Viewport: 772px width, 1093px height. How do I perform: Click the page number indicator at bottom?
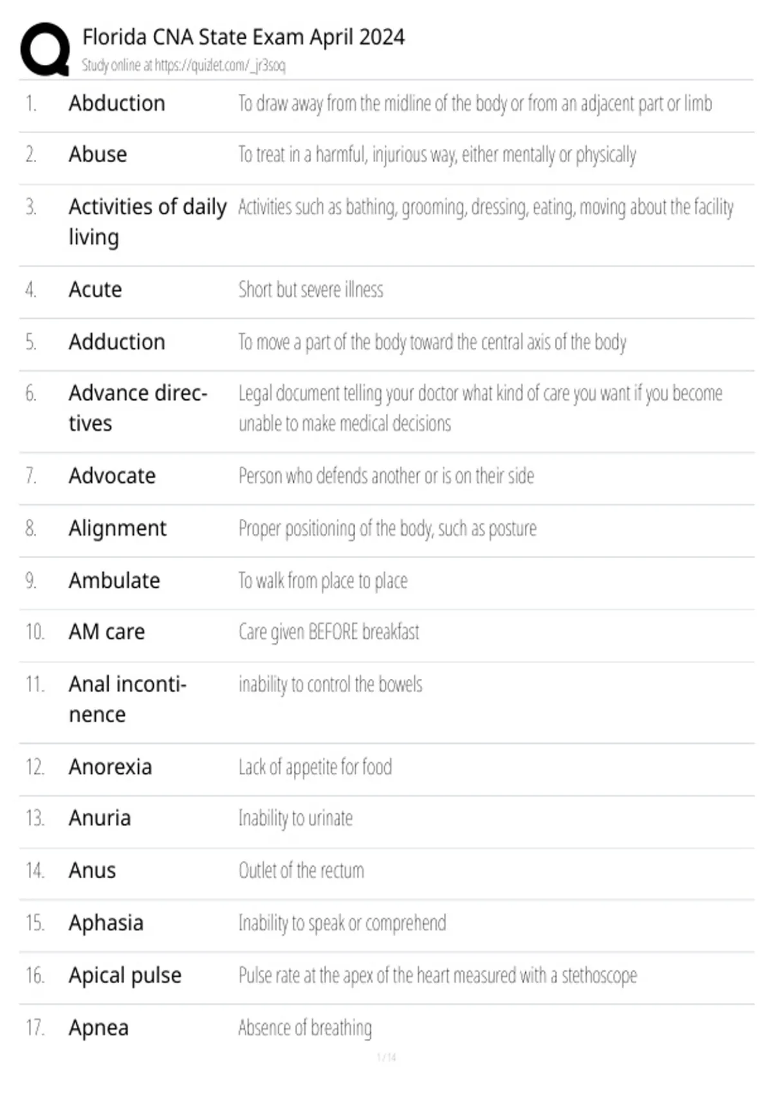(387, 1057)
